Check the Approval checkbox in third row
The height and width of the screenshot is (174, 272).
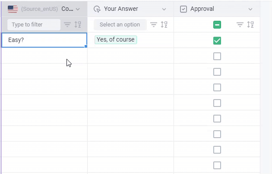[217, 72]
